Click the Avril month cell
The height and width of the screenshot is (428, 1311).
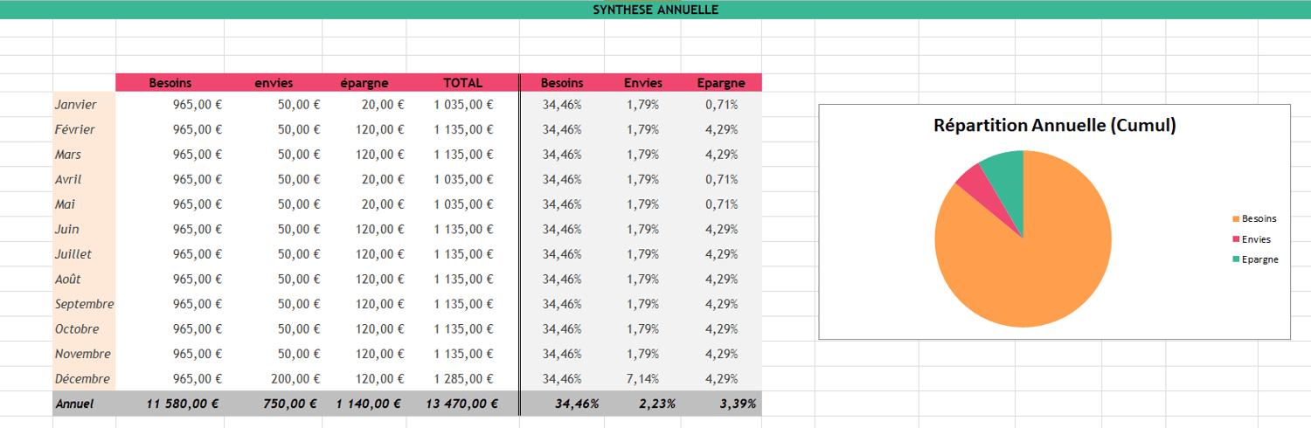pos(84,179)
